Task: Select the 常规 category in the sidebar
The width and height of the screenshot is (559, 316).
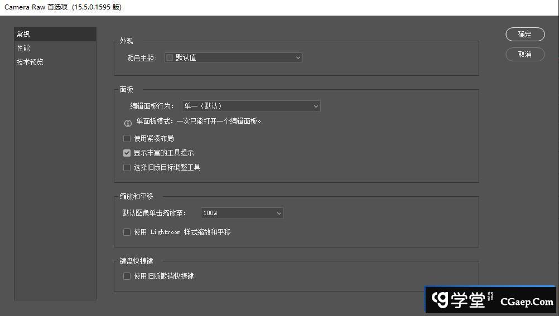Action: [55, 34]
